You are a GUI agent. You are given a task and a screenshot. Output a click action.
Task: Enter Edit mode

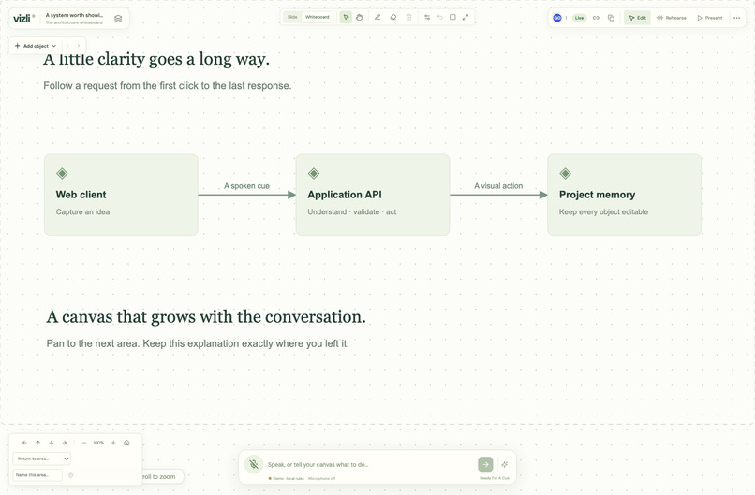pyautogui.click(x=638, y=18)
